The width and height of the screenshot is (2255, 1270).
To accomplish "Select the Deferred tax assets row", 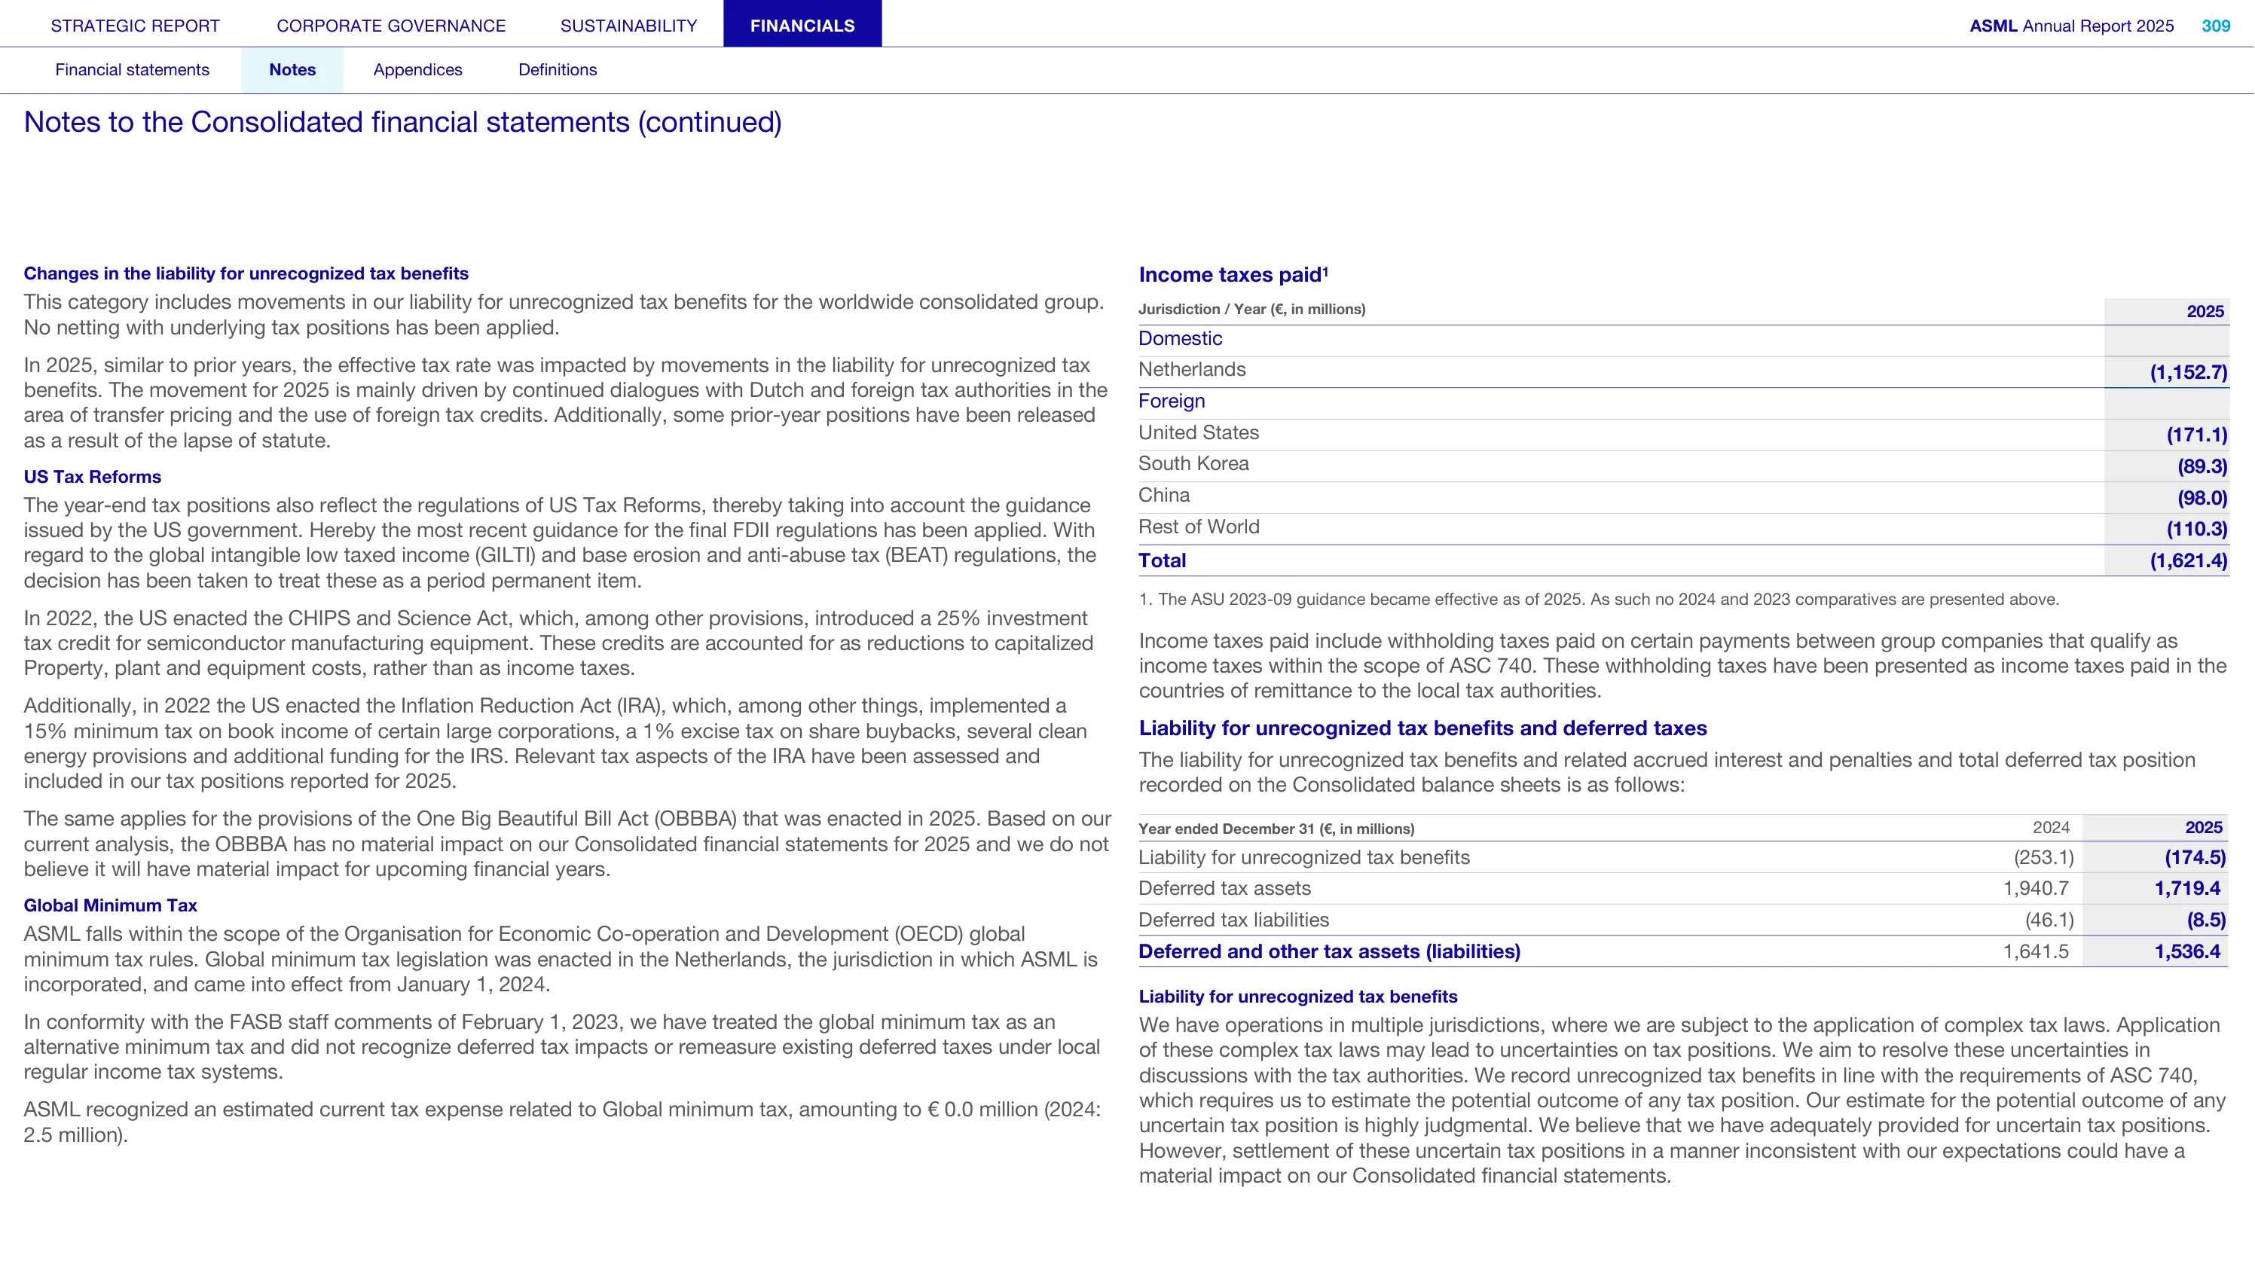I will (x=1683, y=888).
